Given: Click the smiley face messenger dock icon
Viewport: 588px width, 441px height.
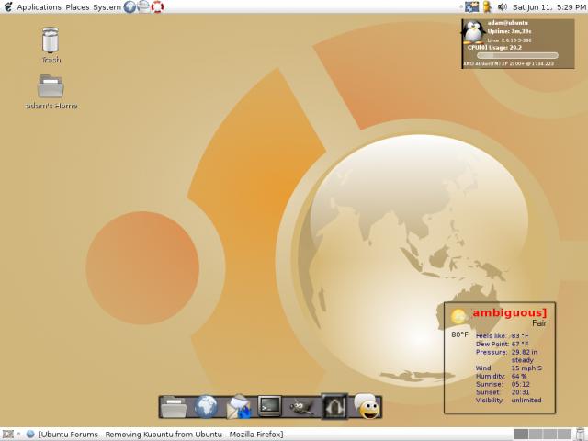Looking at the screenshot, I should pos(367,406).
